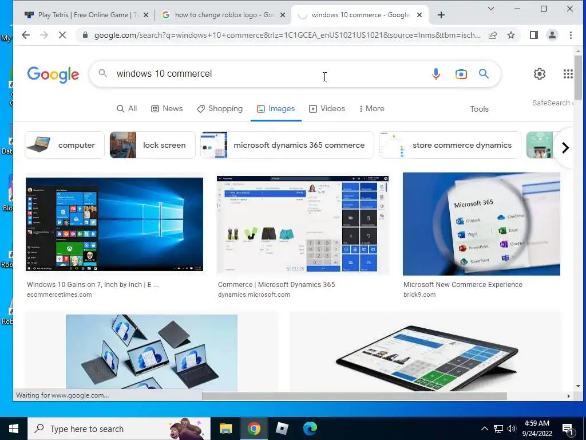
Task: Search by voice microphone icon
Action: (435, 74)
